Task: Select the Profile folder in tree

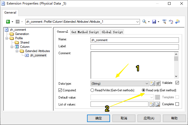Action: pos(19,38)
